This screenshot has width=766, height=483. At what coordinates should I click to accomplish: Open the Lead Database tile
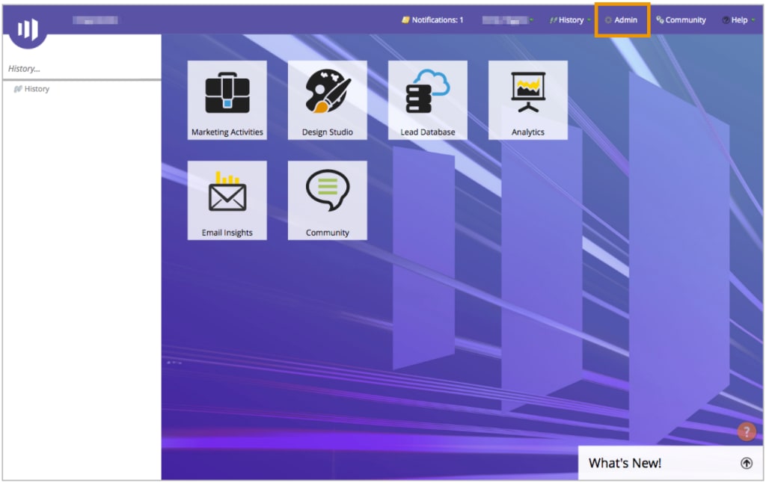point(427,100)
